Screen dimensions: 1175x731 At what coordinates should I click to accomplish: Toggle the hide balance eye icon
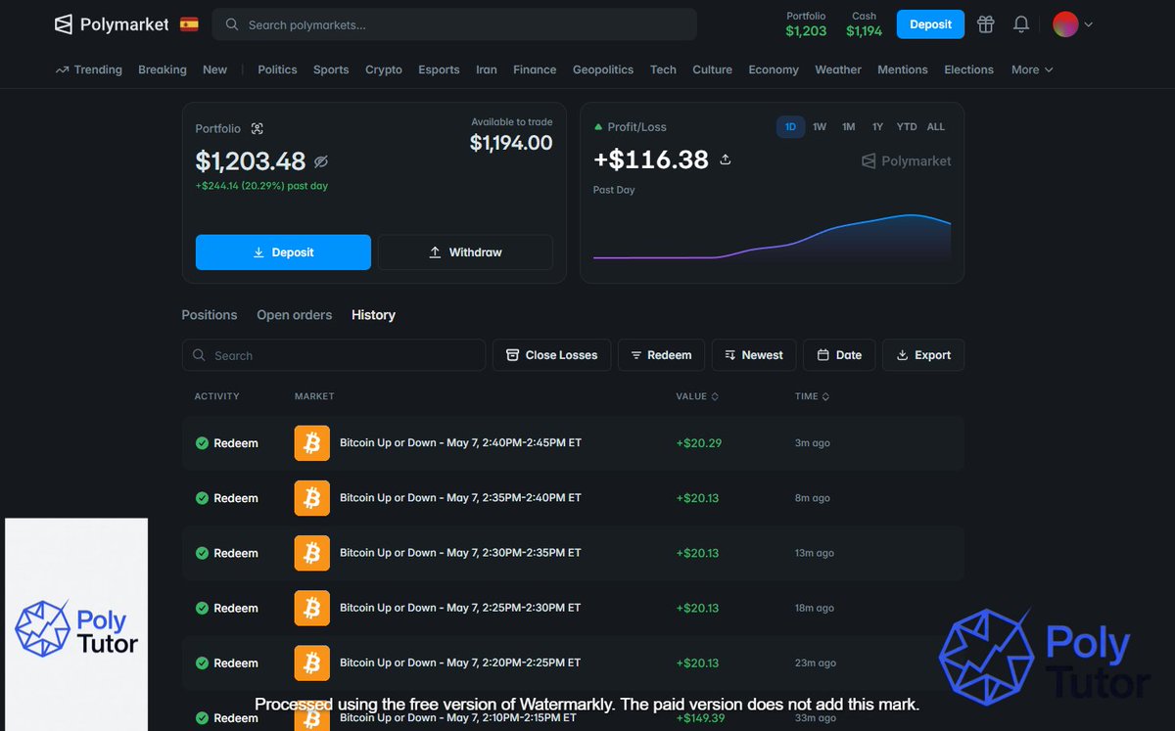click(x=321, y=161)
